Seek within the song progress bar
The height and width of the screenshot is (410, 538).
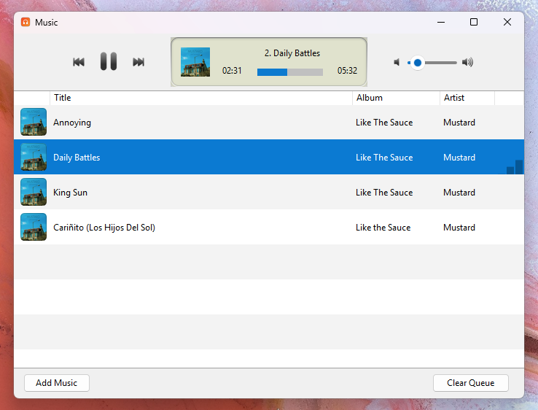coord(290,71)
